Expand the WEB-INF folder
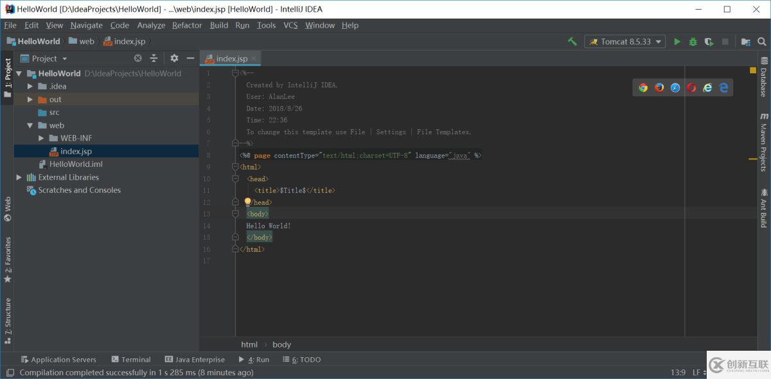The width and height of the screenshot is (771, 379). click(x=41, y=138)
